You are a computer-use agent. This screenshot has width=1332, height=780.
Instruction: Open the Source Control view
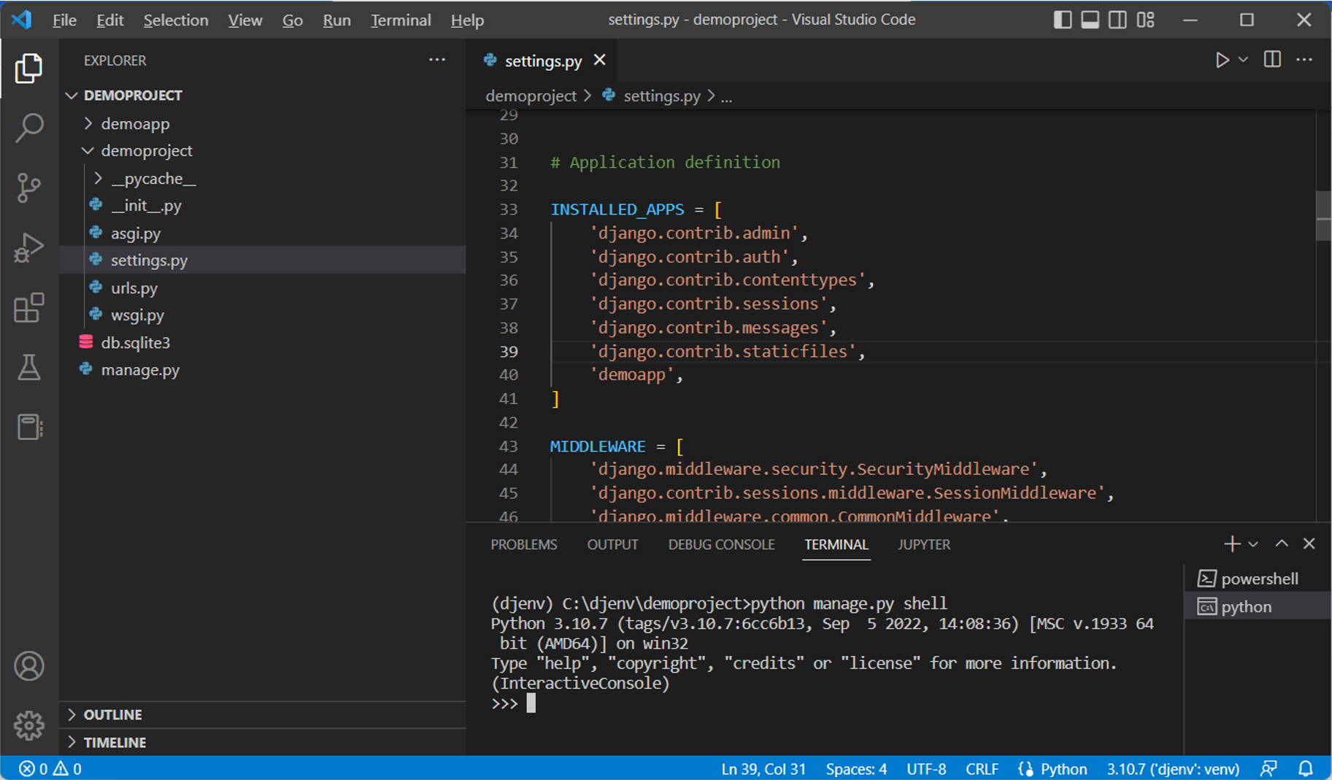click(29, 188)
